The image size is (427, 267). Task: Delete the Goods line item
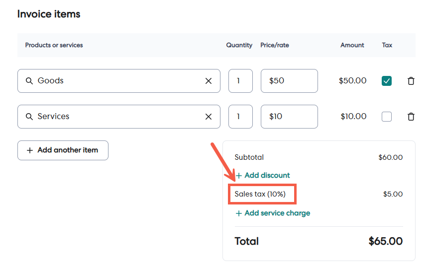(411, 81)
